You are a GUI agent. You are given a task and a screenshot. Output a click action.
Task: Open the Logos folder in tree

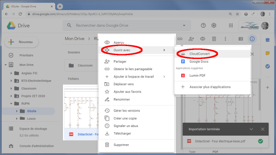(31, 119)
